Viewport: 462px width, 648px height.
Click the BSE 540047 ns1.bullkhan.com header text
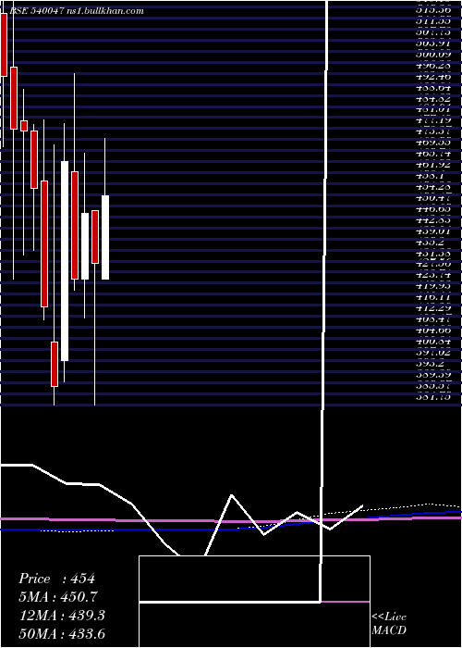click(76, 11)
